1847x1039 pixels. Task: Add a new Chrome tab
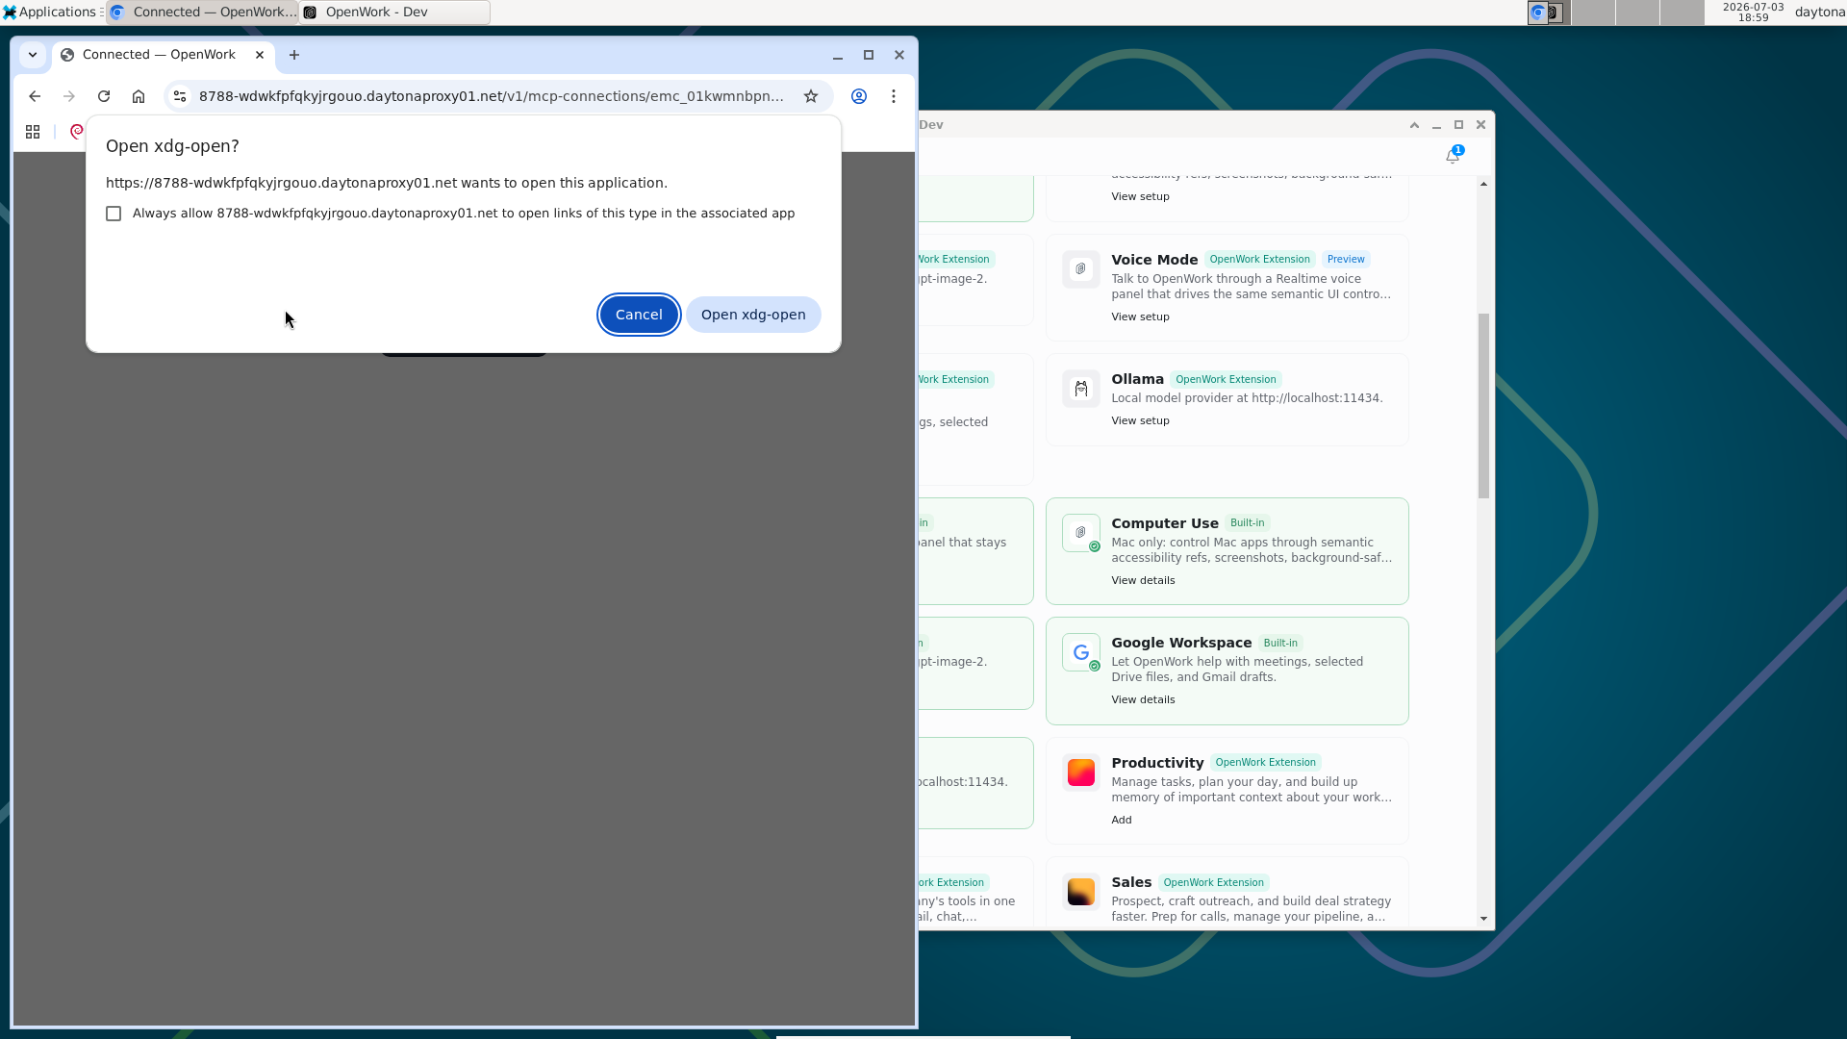tap(294, 55)
